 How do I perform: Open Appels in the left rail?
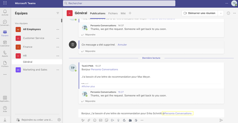pyautogui.click(x=5, y=54)
